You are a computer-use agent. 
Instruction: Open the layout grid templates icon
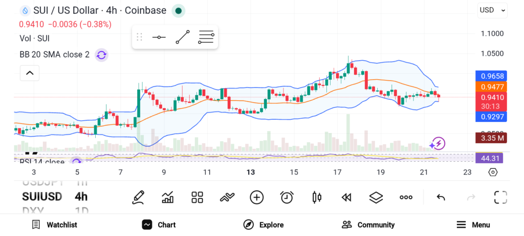pyautogui.click(x=197, y=197)
